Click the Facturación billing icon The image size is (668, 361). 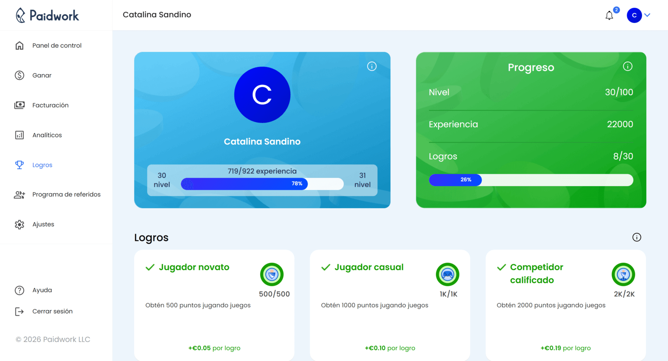[x=19, y=105]
